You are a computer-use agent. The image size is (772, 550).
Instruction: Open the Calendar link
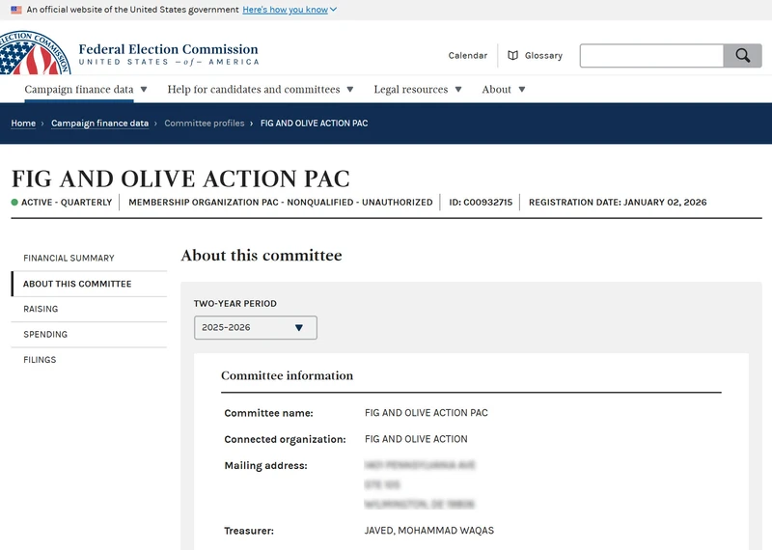click(x=468, y=56)
